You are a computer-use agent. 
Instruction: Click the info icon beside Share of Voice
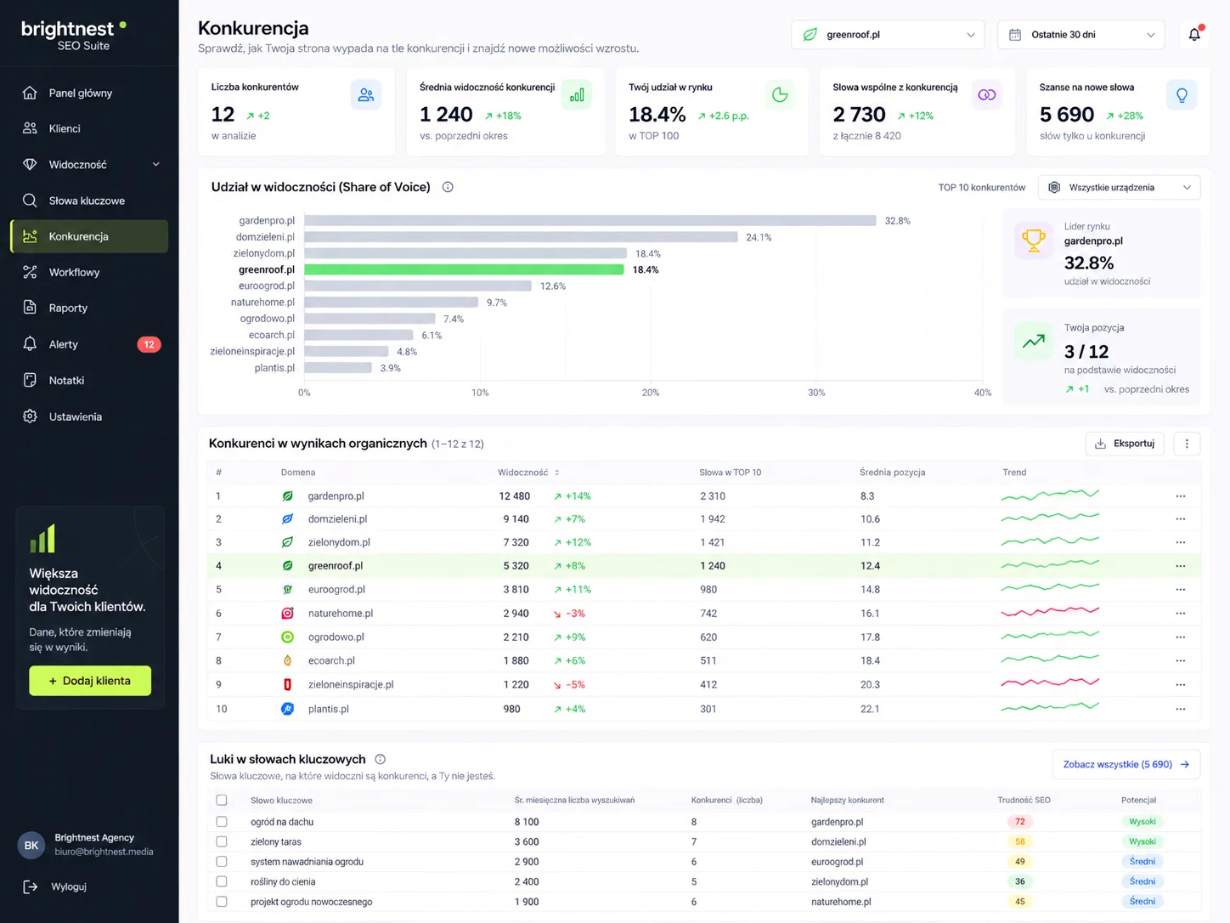[x=448, y=187]
